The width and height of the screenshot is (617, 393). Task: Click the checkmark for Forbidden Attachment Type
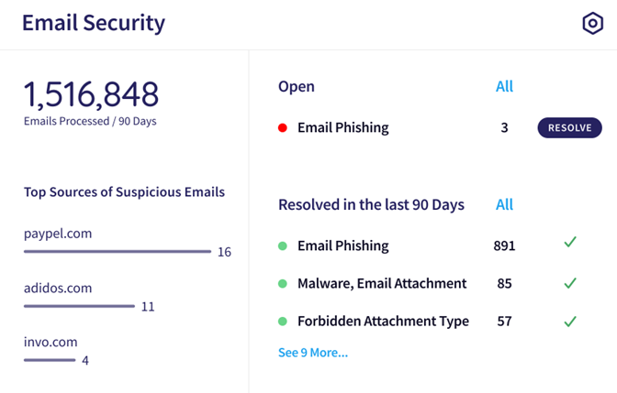click(x=570, y=322)
